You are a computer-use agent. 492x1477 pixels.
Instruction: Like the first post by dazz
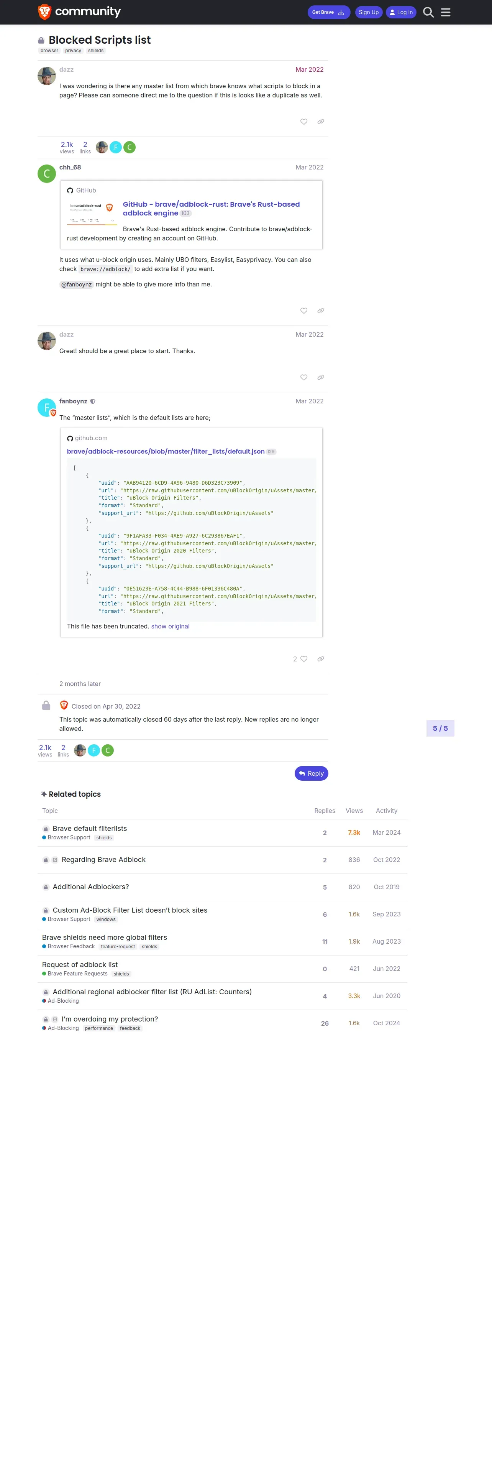coord(304,122)
